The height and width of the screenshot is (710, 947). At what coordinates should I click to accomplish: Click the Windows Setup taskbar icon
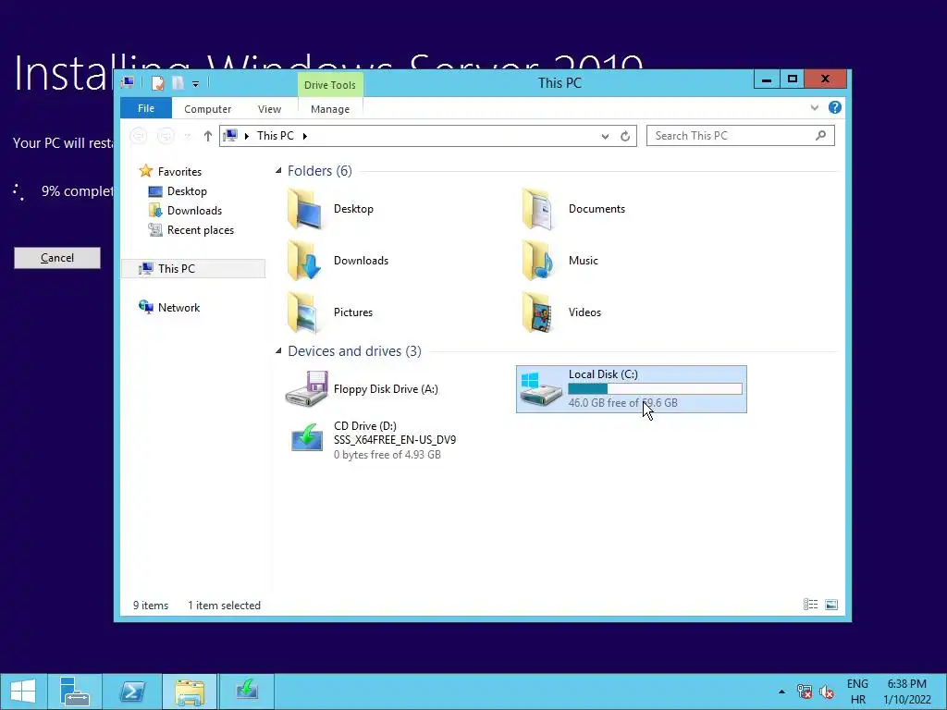coord(246,692)
